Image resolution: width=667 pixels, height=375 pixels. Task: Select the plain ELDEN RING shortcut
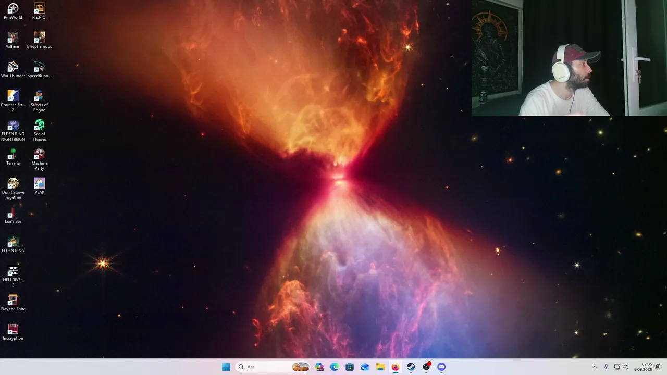[x=13, y=244]
